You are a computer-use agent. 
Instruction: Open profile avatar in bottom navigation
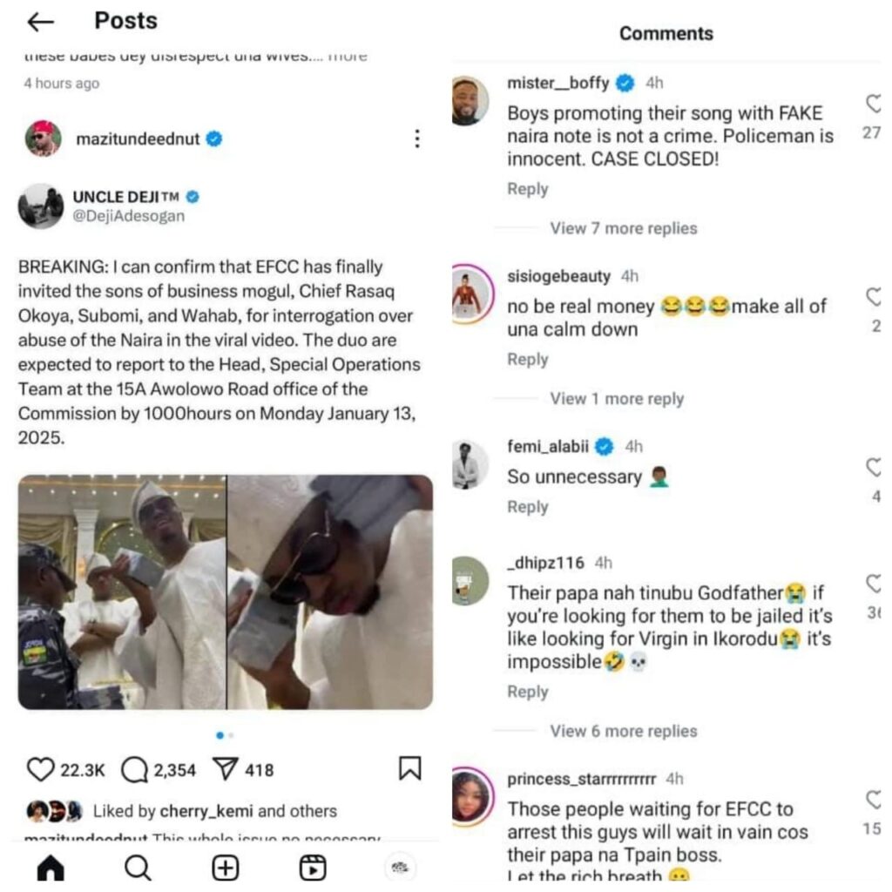pyautogui.click(x=400, y=868)
